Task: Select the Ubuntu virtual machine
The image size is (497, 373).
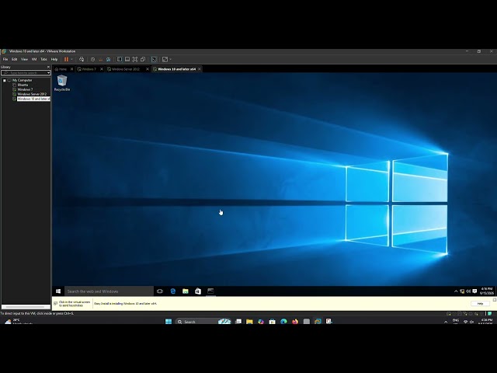Action: click(23, 85)
